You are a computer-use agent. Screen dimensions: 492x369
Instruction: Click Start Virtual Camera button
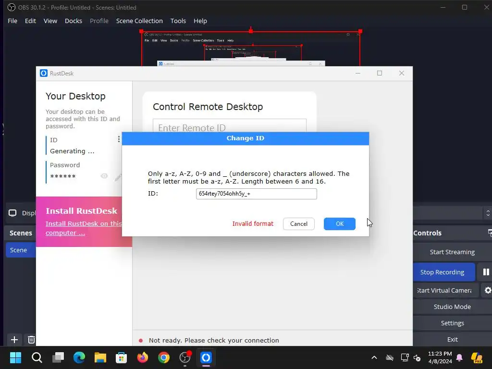[x=446, y=290]
